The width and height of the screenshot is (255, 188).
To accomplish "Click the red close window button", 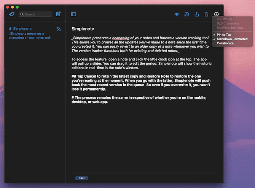I will tap(8, 7).
